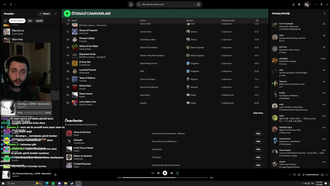Add Voice of the Soul with Ekle button

tap(258, 134)
